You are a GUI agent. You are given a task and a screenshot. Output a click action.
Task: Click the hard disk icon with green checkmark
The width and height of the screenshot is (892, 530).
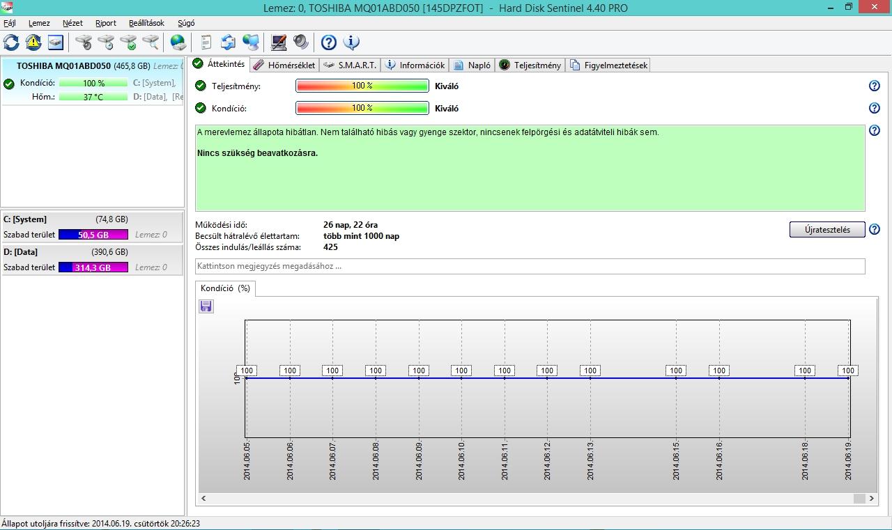tap(128, 42)
